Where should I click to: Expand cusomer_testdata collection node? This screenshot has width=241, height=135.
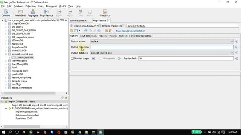[9, 57]
